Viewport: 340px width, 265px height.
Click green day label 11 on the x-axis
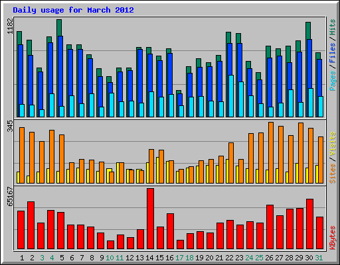tap(120, 258)
